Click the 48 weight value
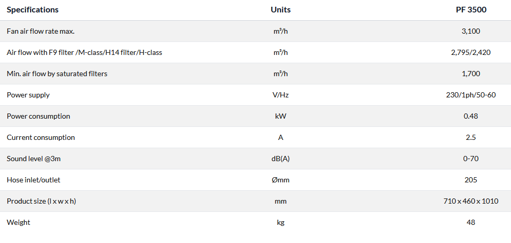511x243 pixels. (471, 222)
